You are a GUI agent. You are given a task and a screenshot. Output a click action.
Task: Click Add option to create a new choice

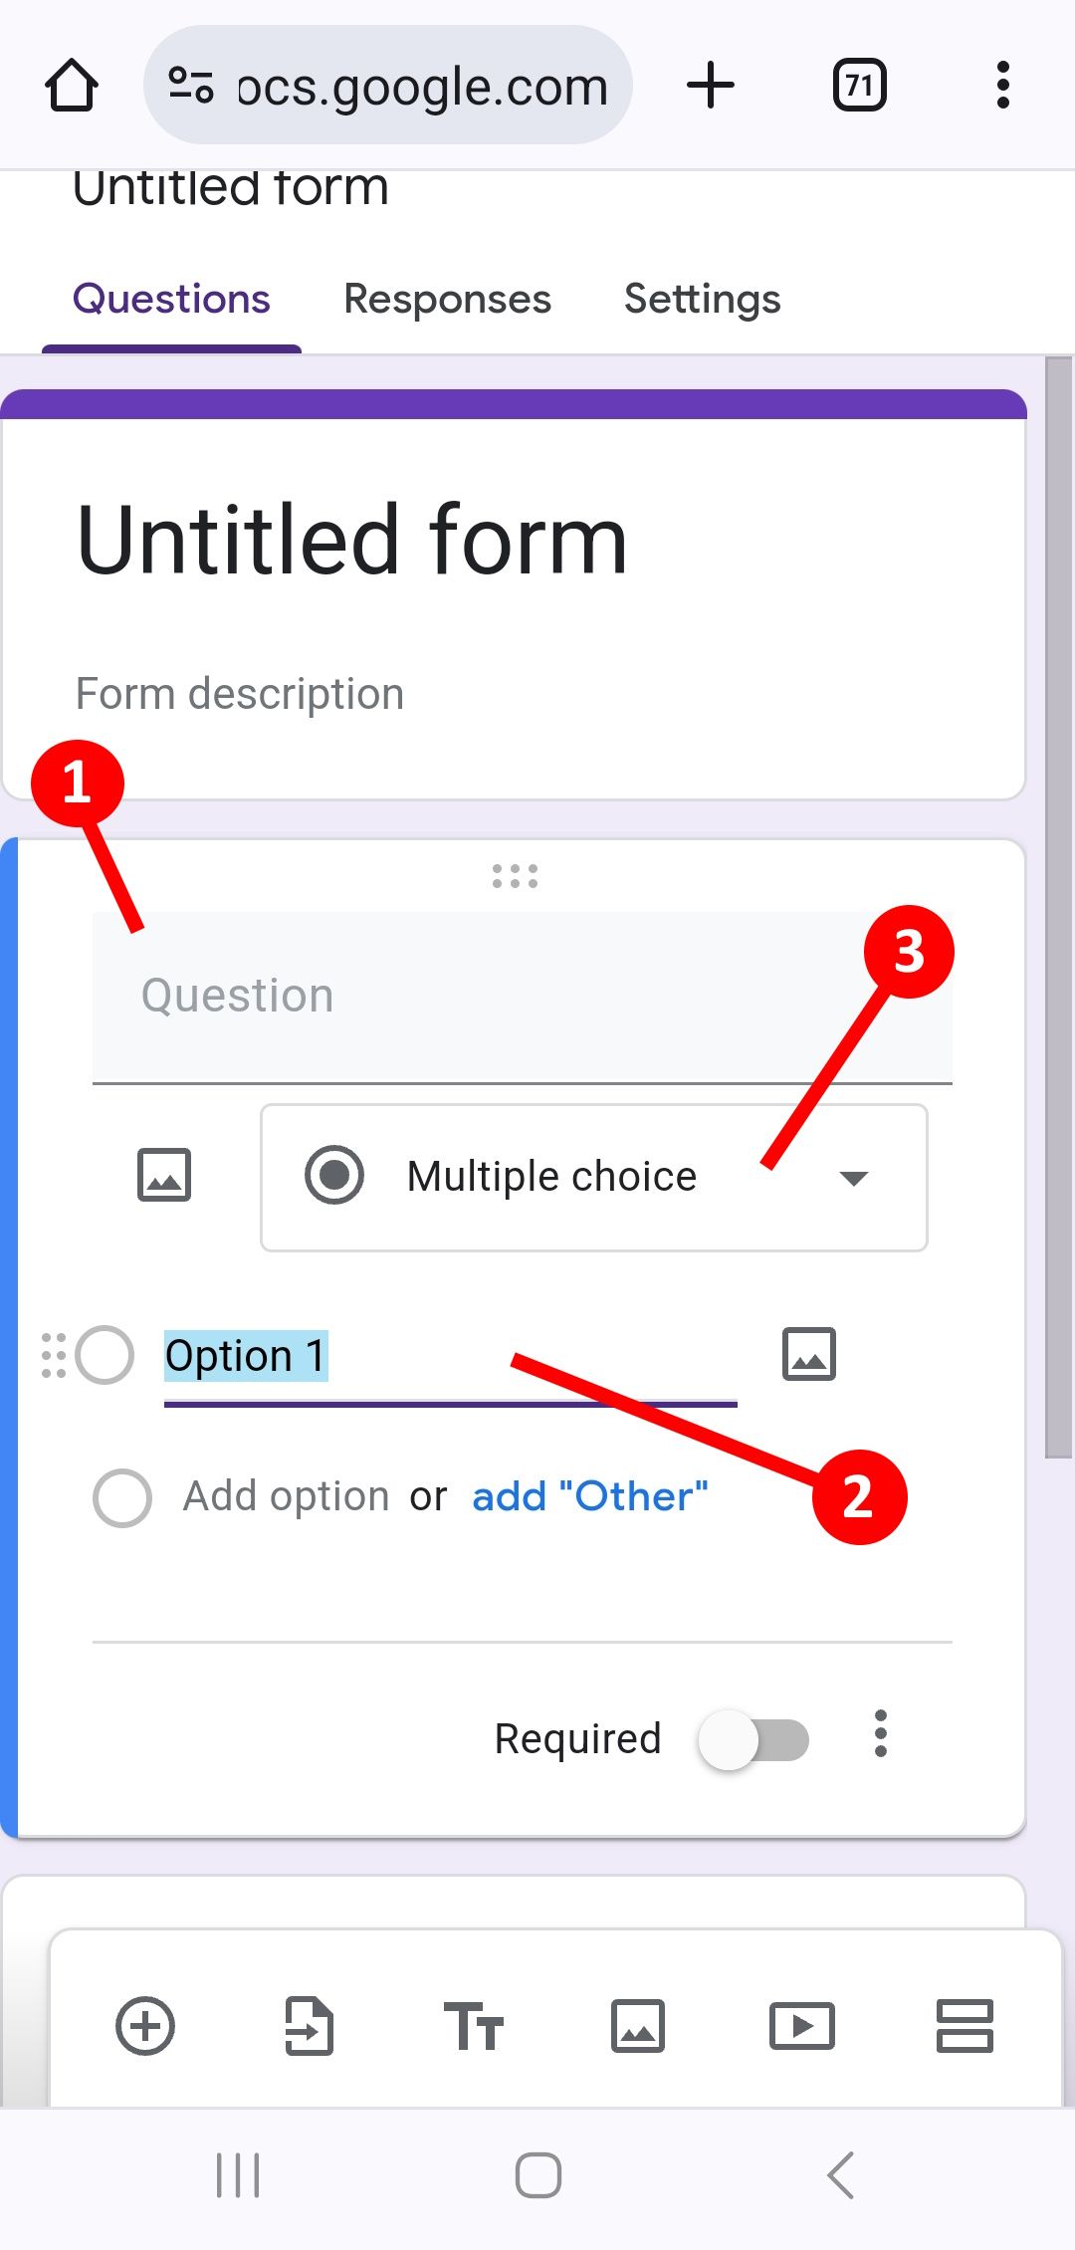click(285, 1496)
